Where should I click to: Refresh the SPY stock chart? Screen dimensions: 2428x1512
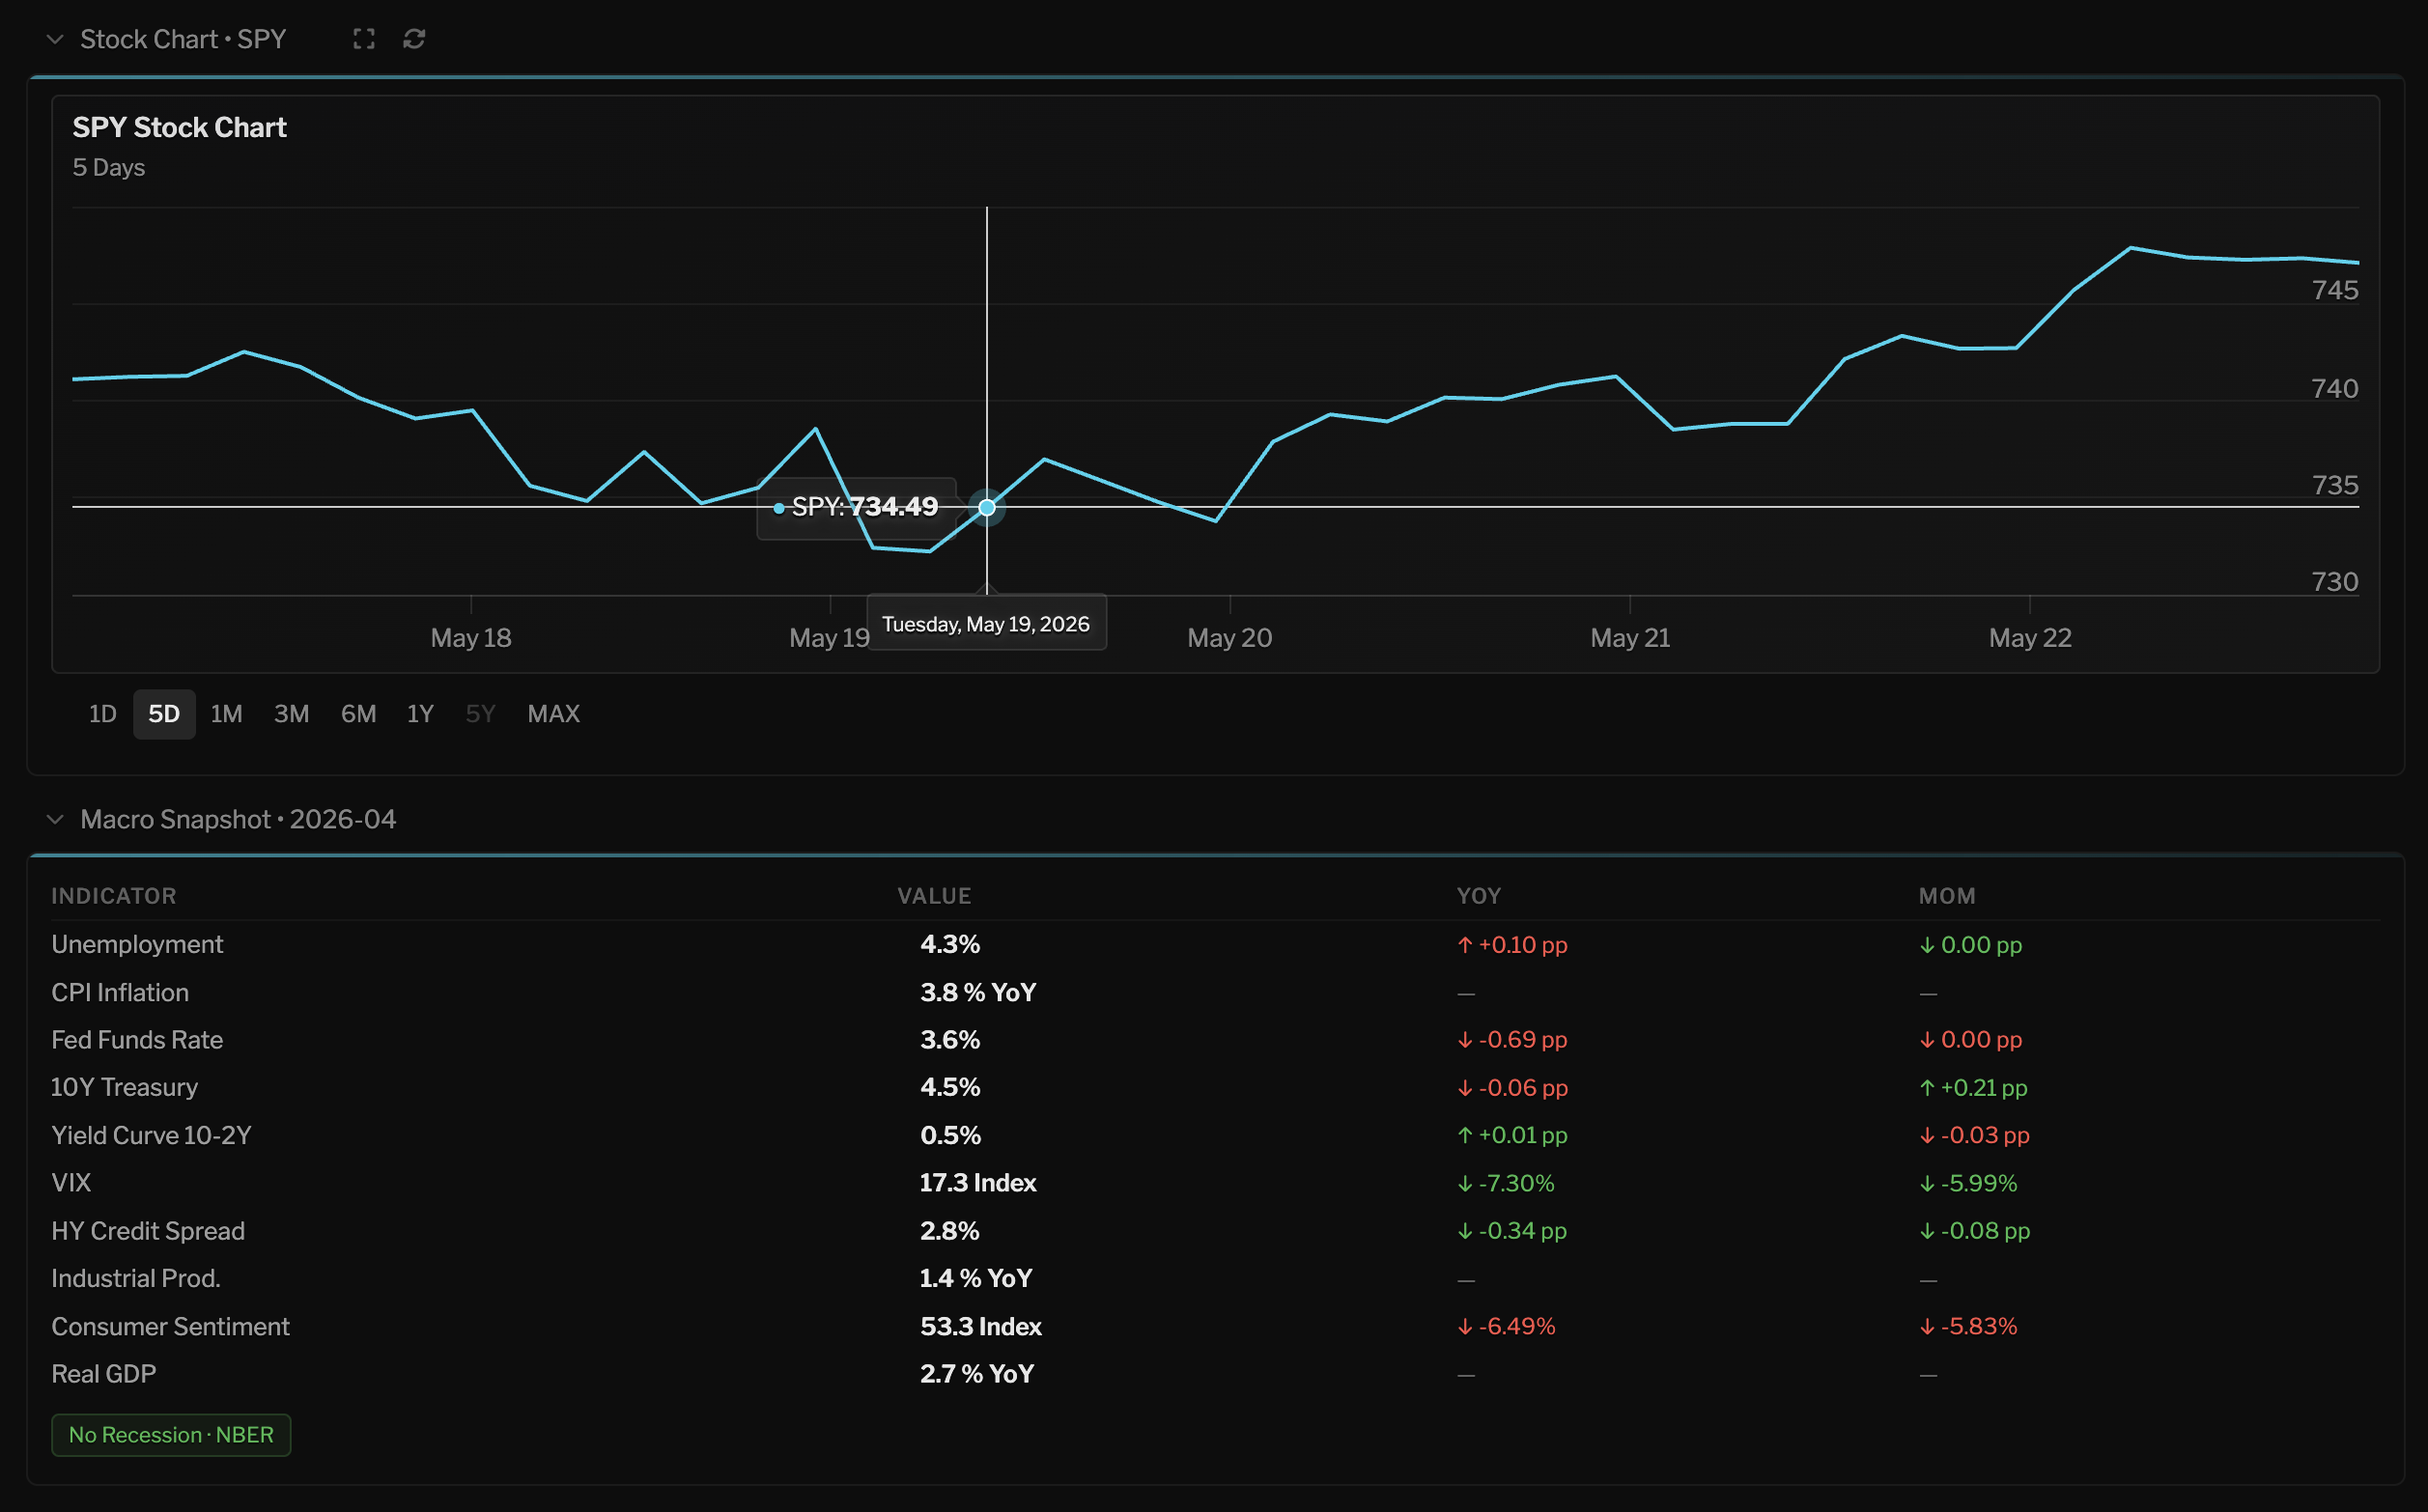point(414,39)
